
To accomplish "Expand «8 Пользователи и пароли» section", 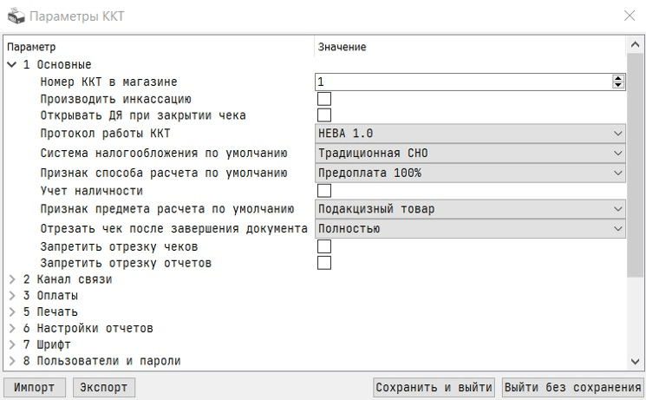I will coord(12,361).
